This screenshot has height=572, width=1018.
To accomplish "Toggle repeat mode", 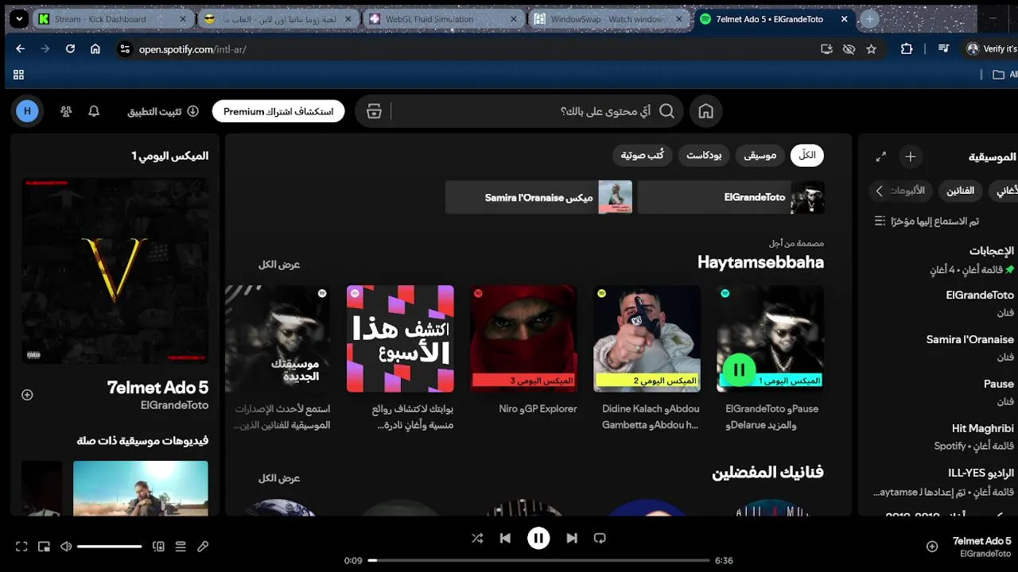I will pos(600,538).
